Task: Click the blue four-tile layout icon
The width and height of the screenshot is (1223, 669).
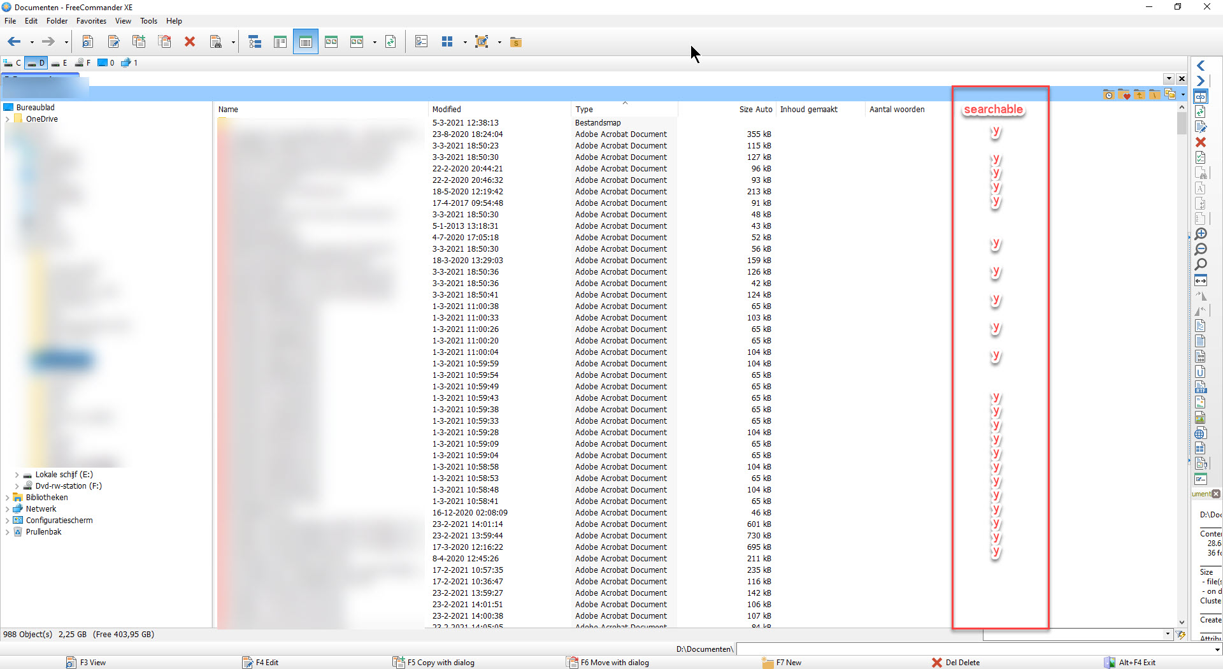Action: pos(447,42)
